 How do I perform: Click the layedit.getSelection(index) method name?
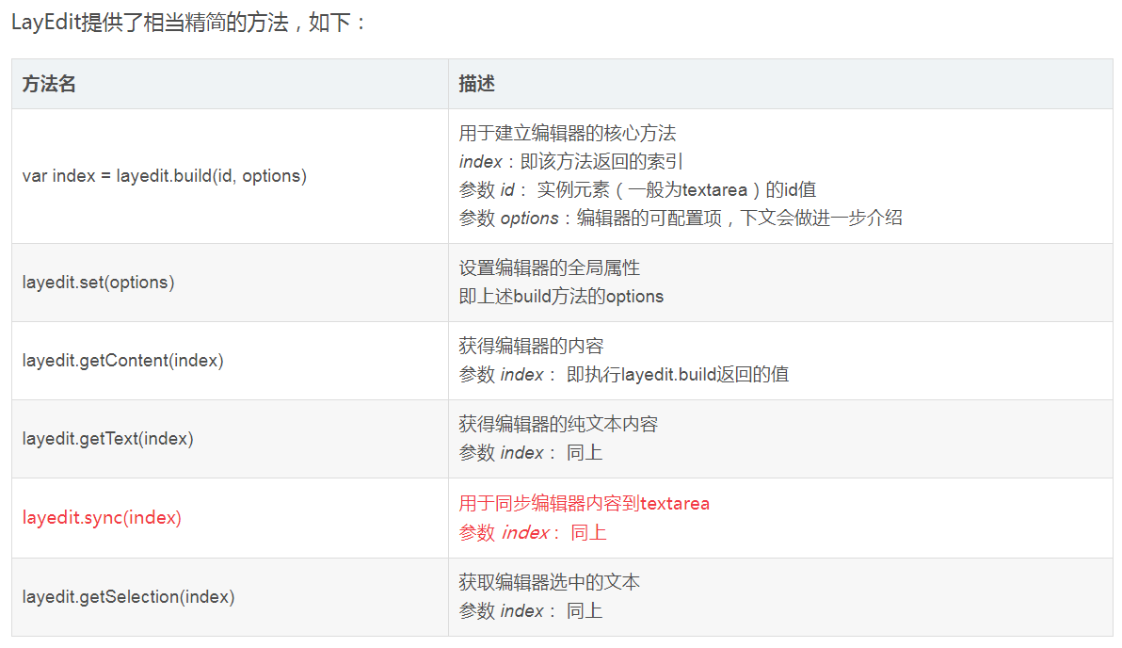(129, 596)
